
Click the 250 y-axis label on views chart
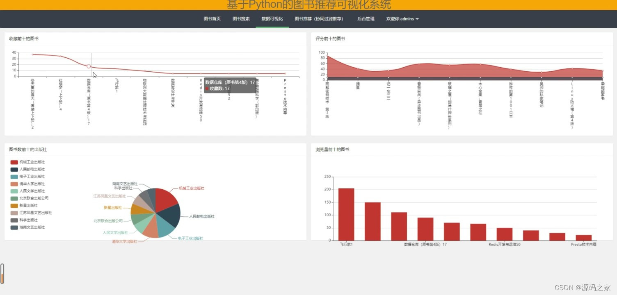[x=327, y=177]
